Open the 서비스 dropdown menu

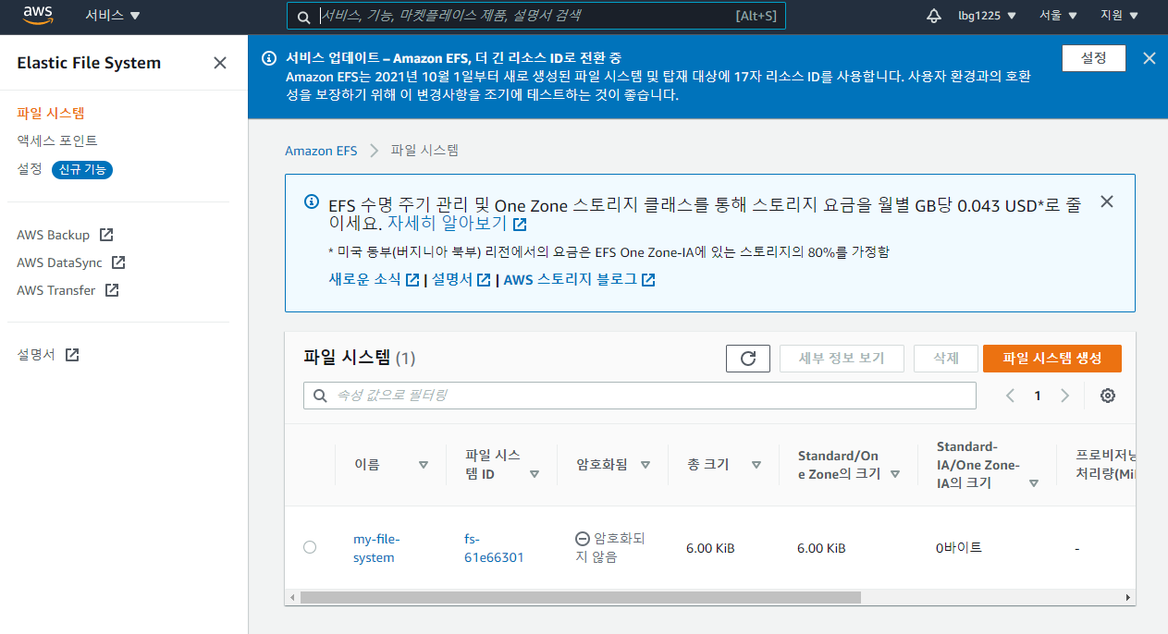pos(113,16)
